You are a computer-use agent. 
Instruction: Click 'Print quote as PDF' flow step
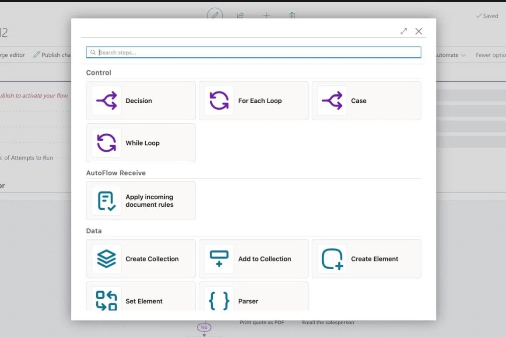click(262, 323)
